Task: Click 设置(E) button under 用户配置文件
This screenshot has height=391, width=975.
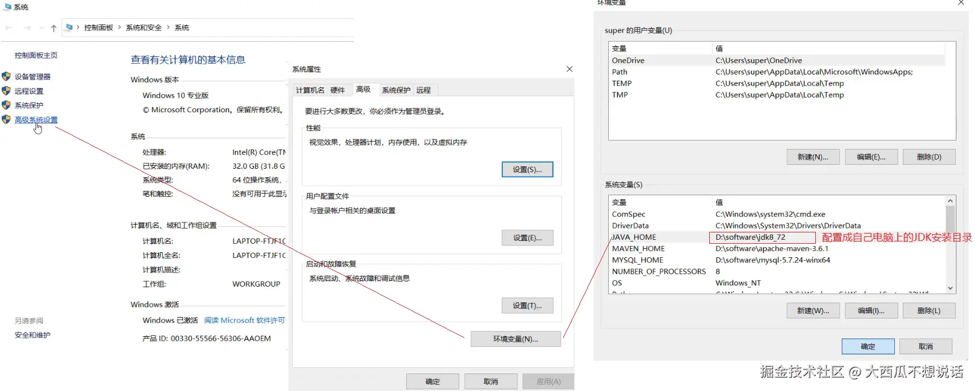Action: point(528,238)
